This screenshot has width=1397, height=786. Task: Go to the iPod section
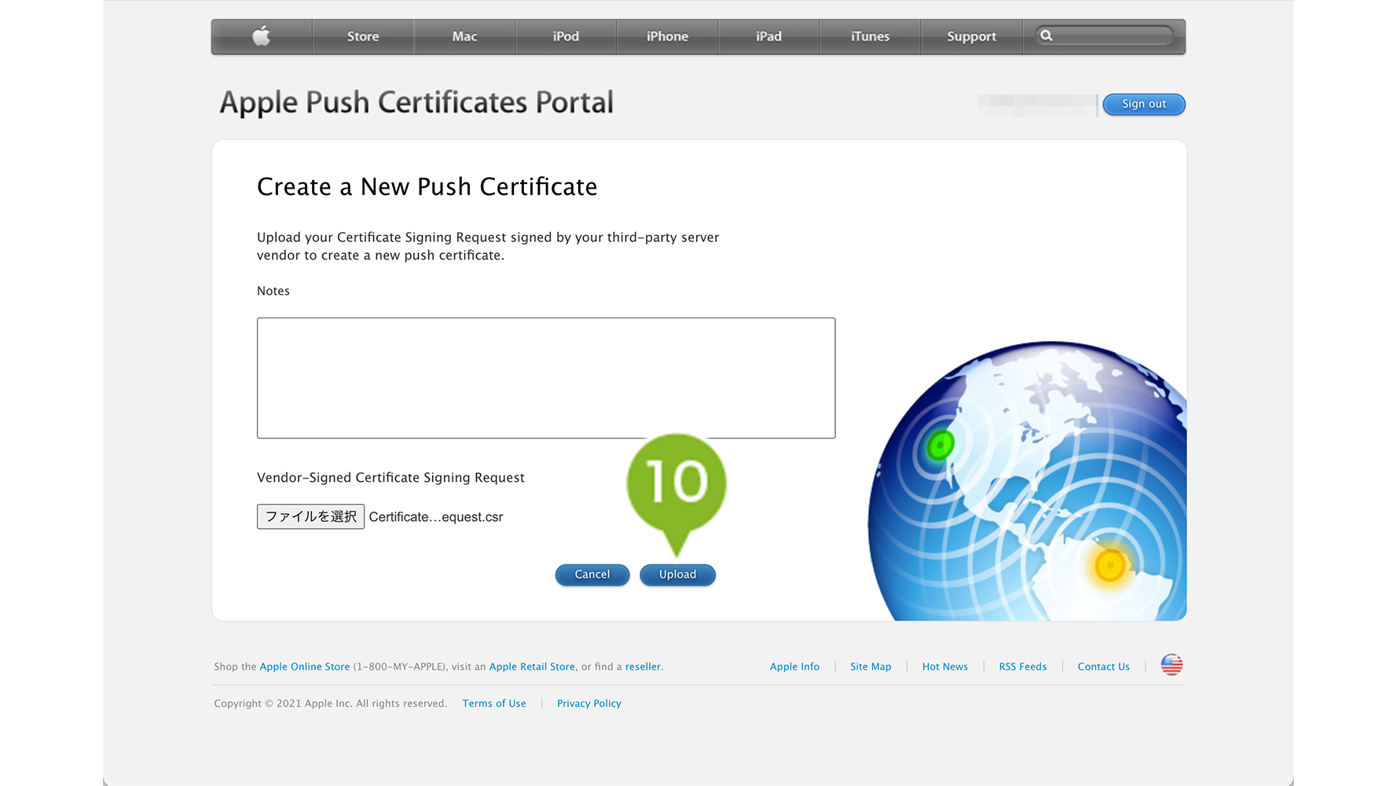566,36
